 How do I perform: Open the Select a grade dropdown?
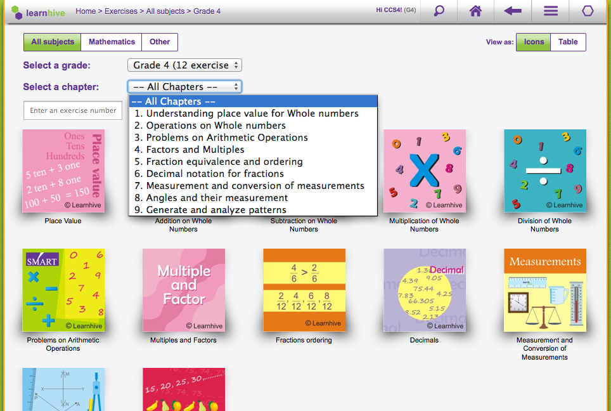184,65
